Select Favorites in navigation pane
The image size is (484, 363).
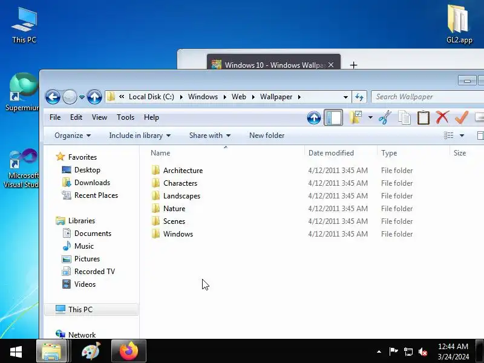82,157
